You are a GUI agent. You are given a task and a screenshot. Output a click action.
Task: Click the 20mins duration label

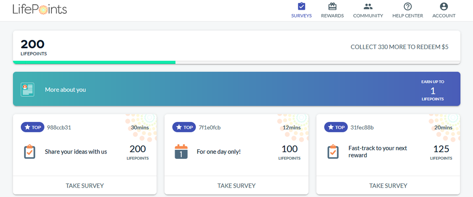click(443, 128)
